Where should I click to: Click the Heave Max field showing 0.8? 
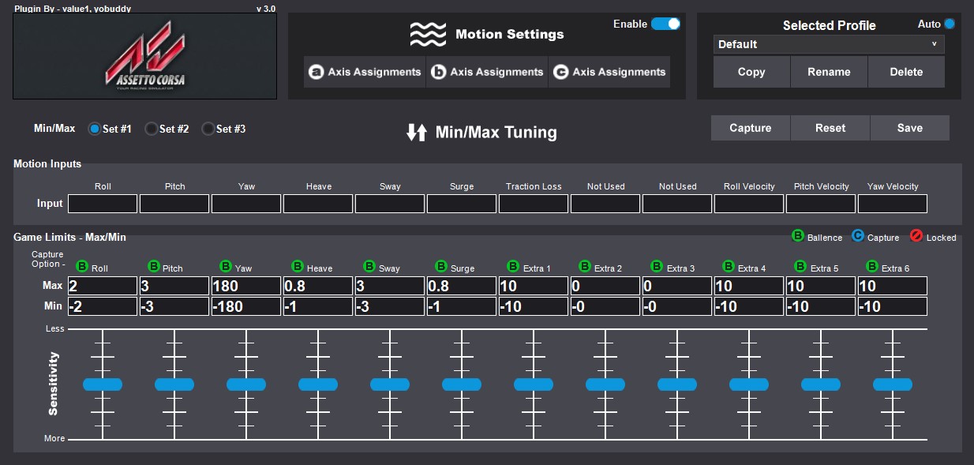coord(318,286)
